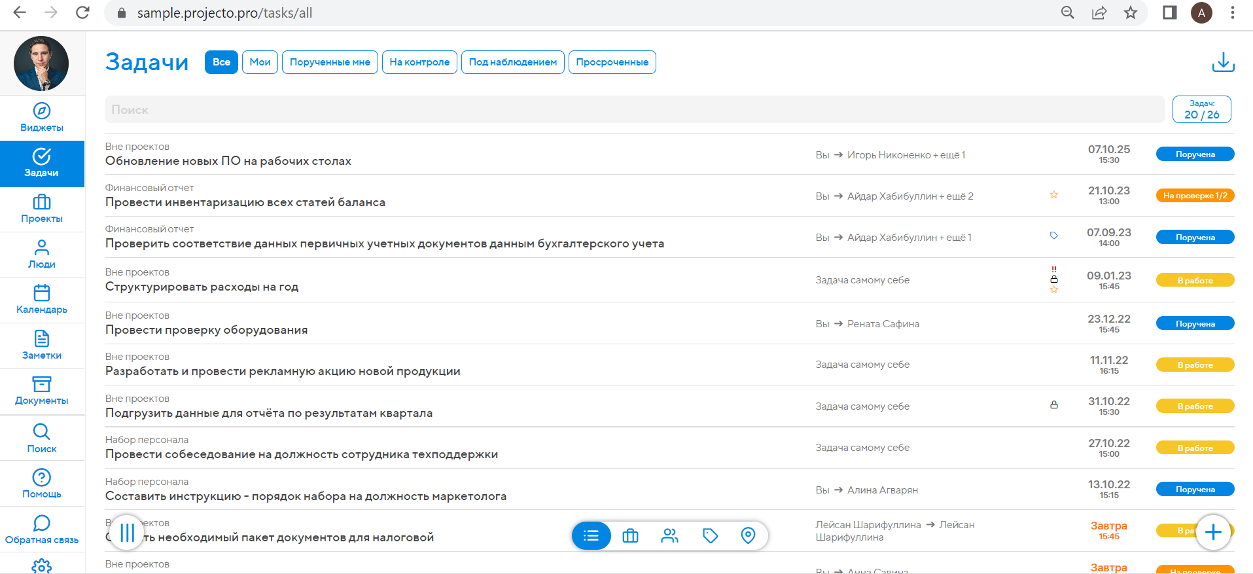
Task: Select the list view button in bottom toolbar
Action: coord(591,536)
